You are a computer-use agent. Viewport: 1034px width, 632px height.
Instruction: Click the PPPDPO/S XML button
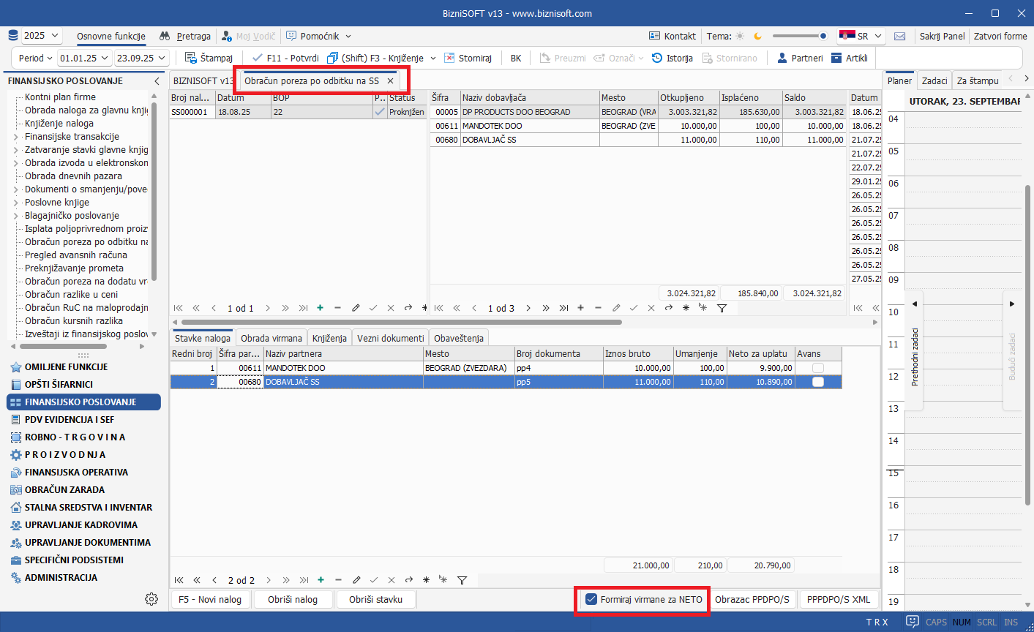[x=838, y=599]
